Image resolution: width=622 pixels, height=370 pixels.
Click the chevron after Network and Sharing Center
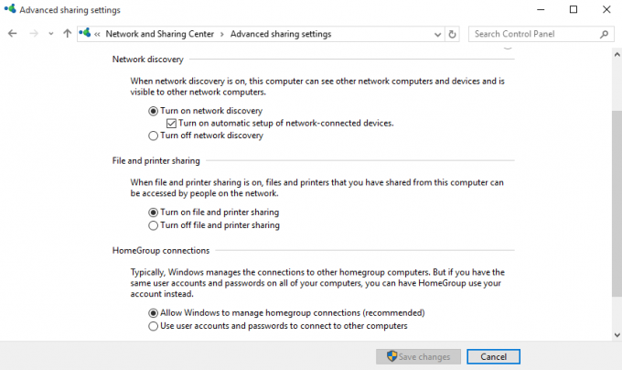[221, 35]
